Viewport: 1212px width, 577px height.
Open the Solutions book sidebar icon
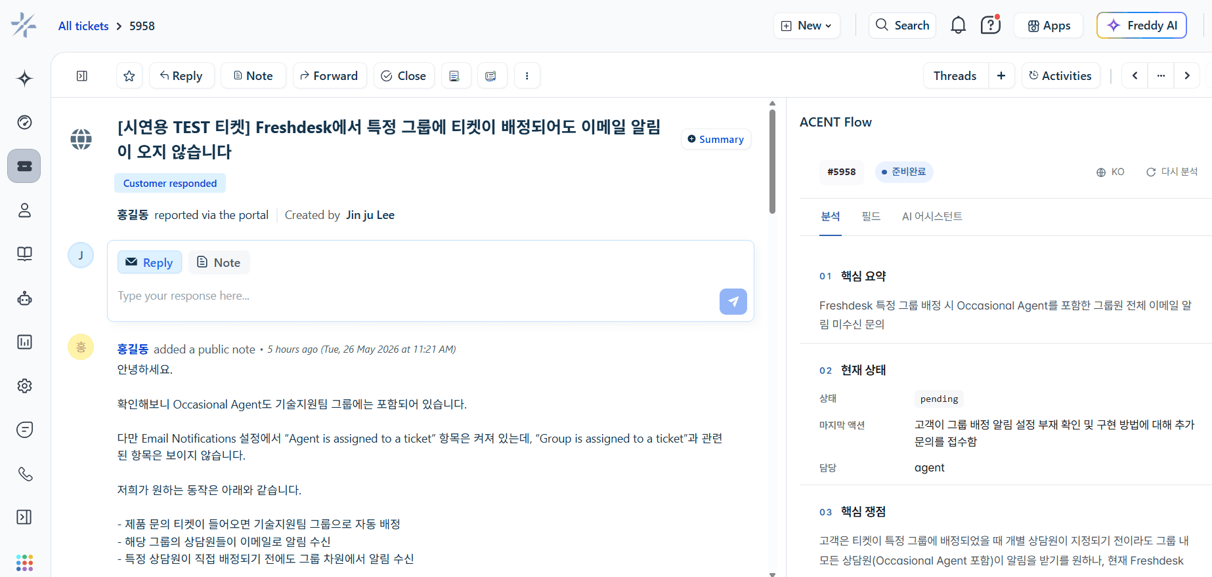pos(24,254)
